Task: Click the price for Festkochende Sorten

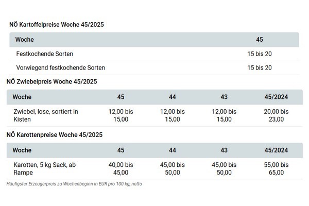Action: [260, 54]
